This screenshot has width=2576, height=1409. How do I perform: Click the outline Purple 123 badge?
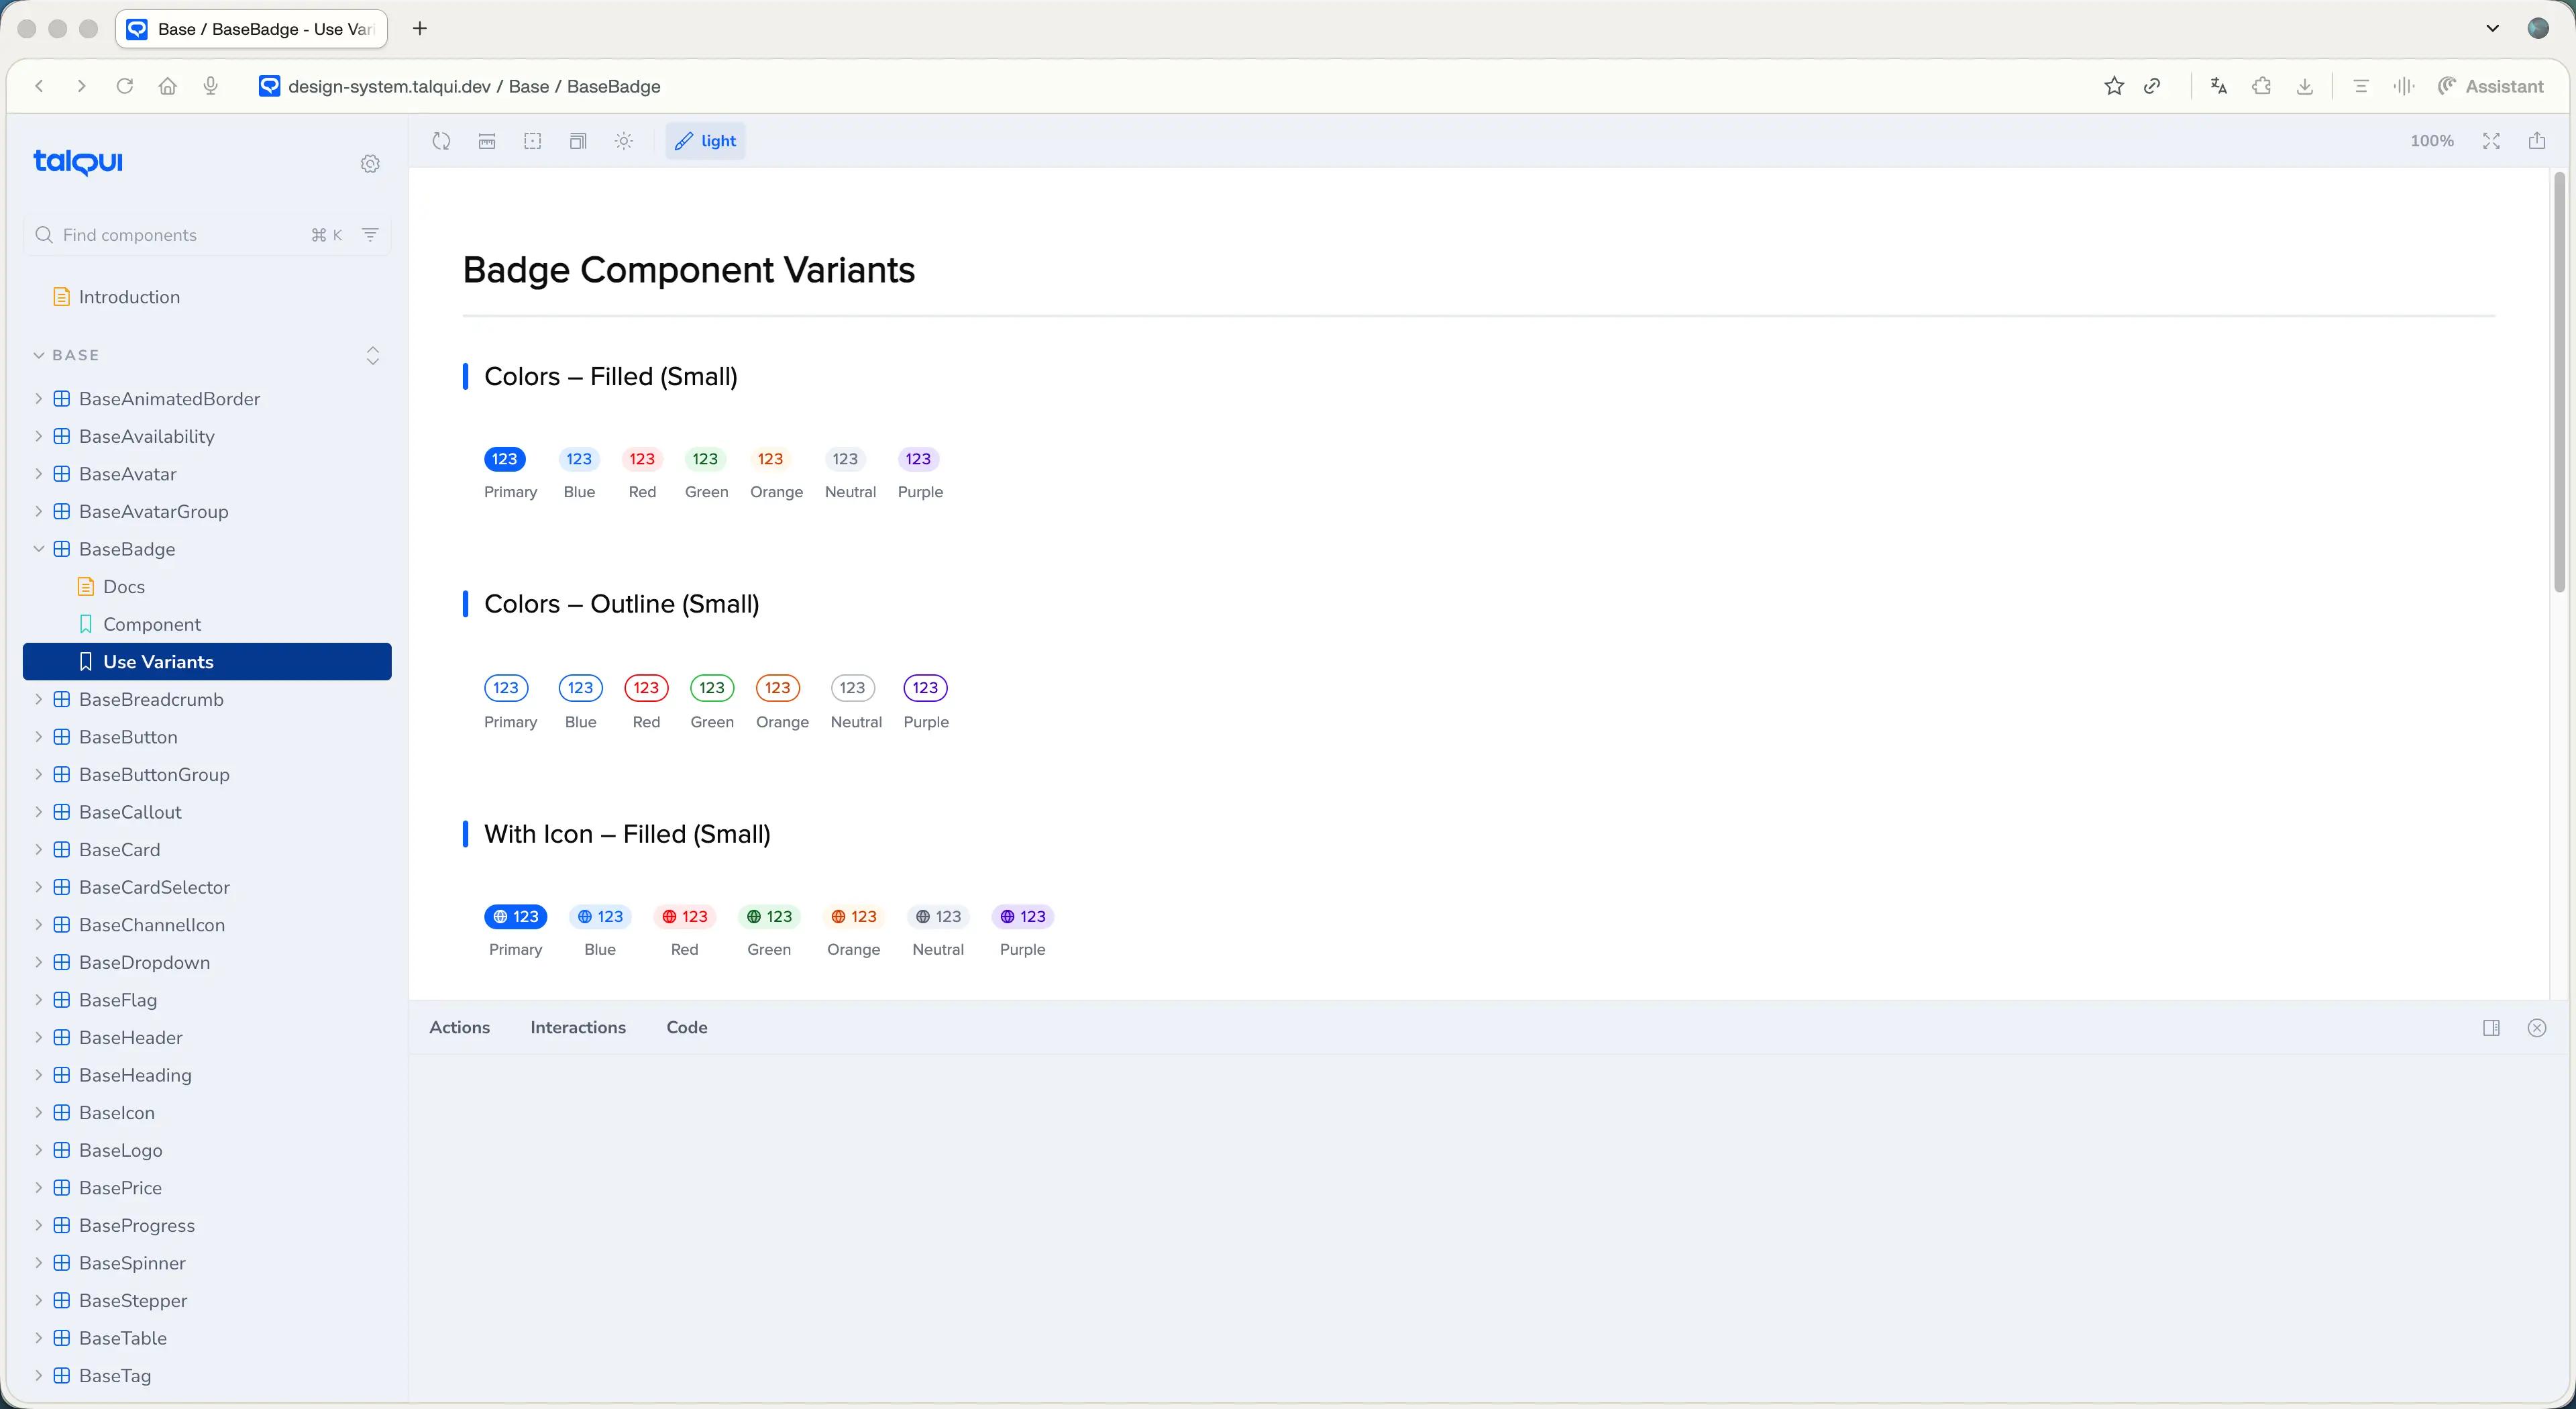tap(926, 688)
